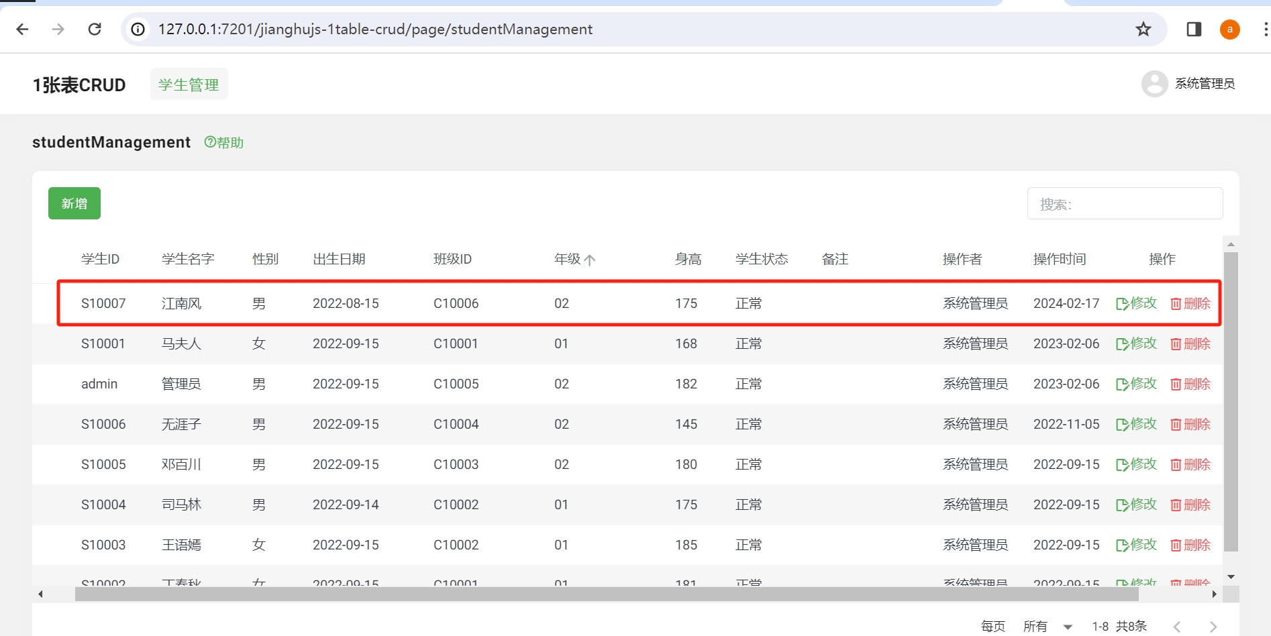
Task: Delete the student row for S10001
Action: pyautogui.click(x=1190, y=344)
